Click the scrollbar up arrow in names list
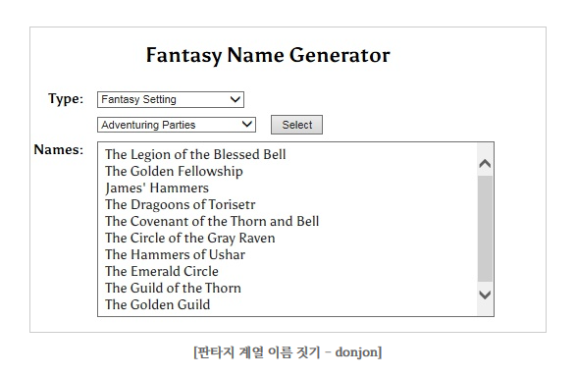 tap(485, 163)
